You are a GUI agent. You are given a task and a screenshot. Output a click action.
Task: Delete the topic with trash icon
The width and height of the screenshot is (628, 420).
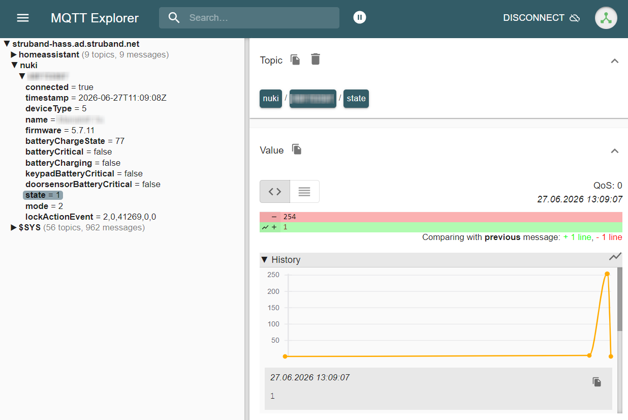click(x=316, y=59)
